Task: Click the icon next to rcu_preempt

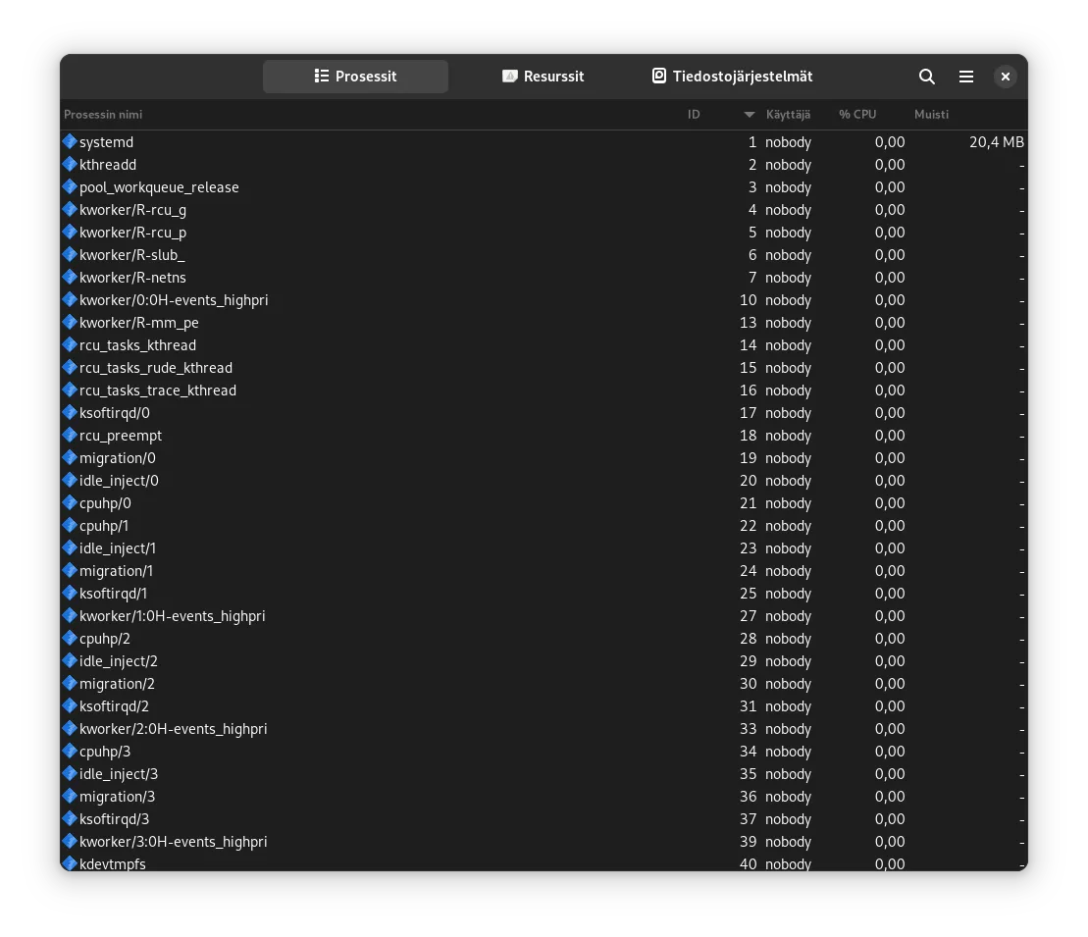Action: [x=70, y=436]
